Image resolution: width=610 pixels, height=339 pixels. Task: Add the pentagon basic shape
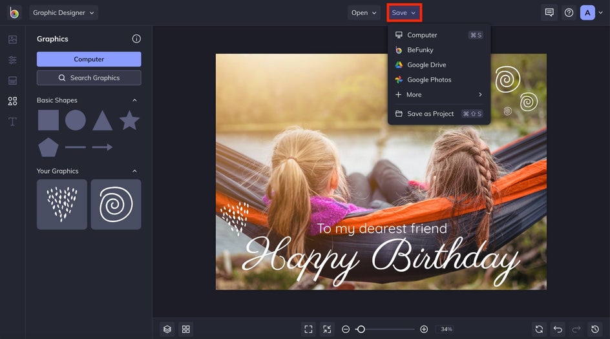[x=48, y=147]
